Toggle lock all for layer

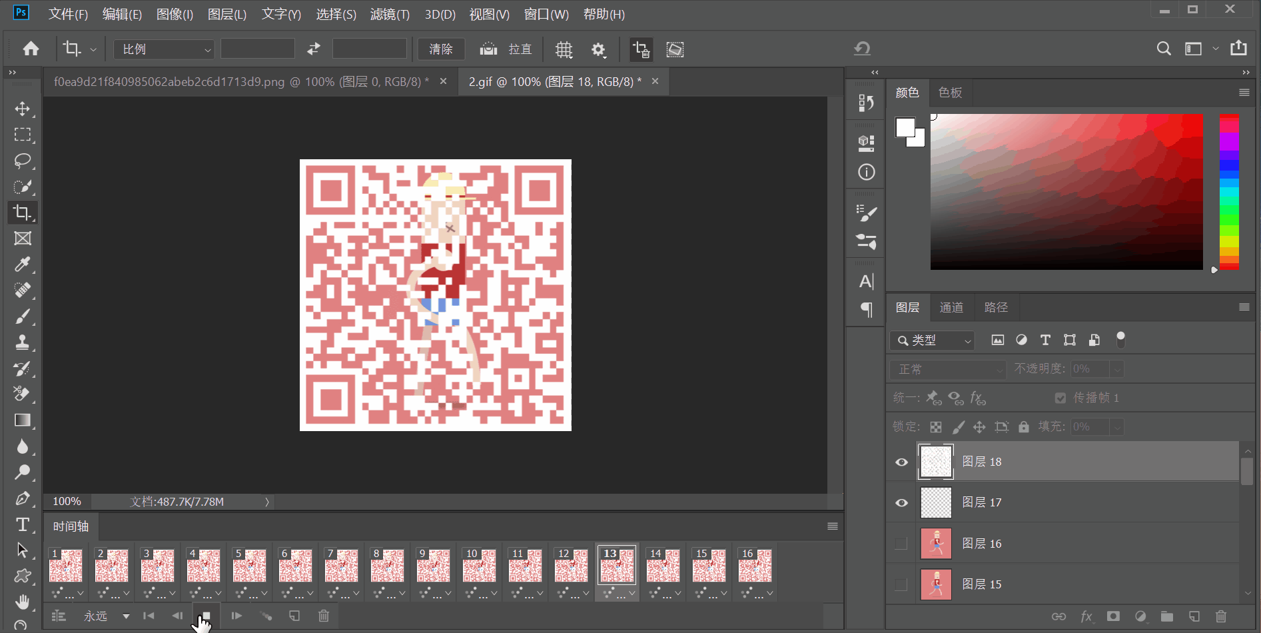tap(1024, 426)
